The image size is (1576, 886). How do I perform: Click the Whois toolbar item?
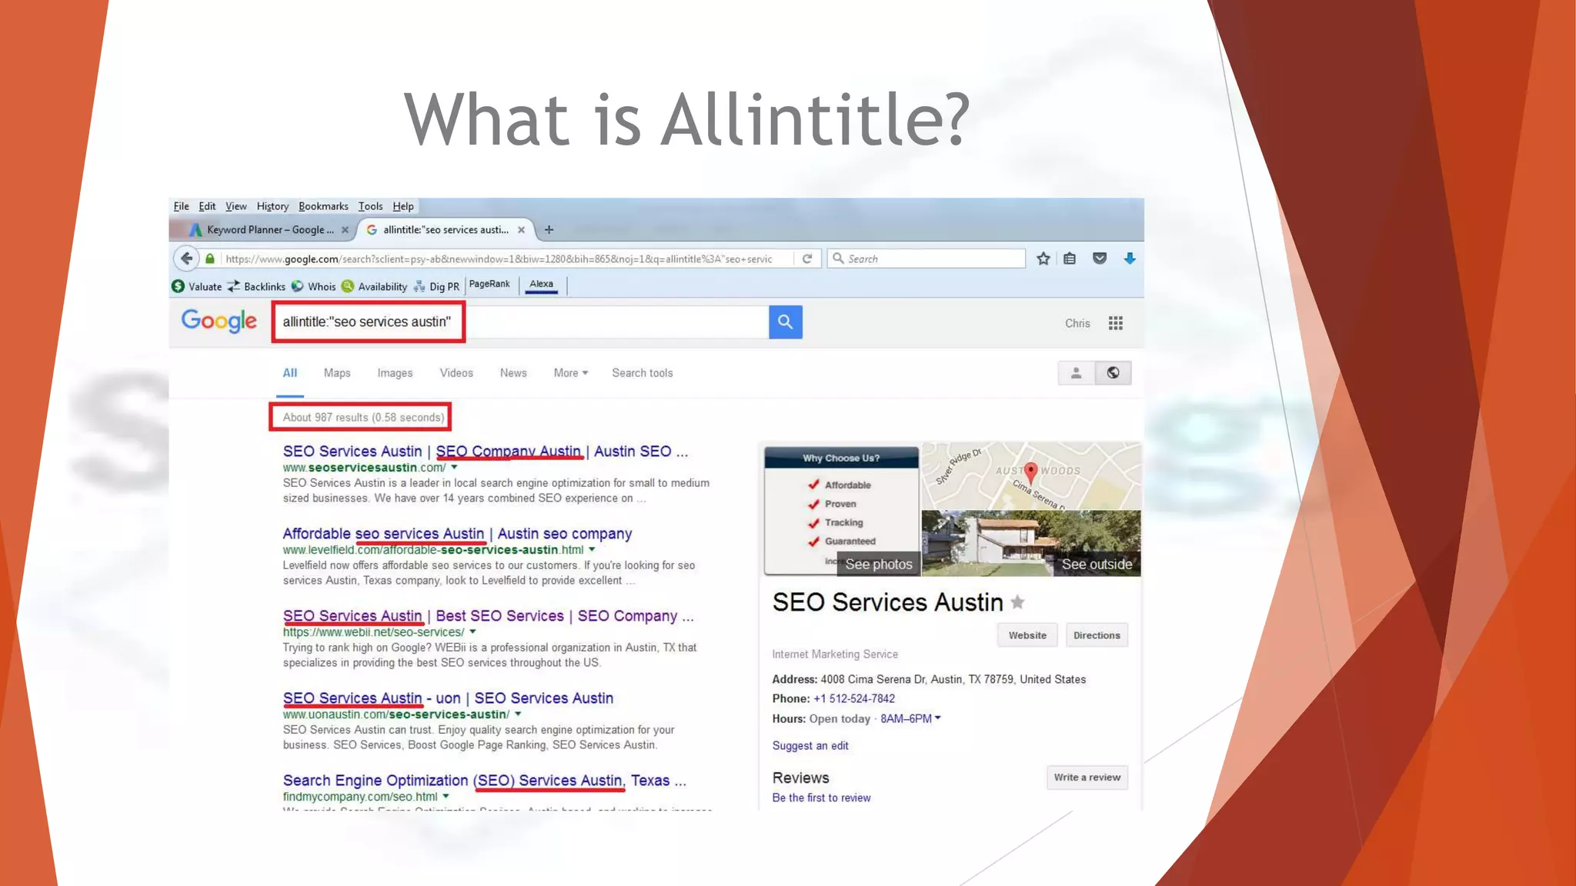(313, 286)
